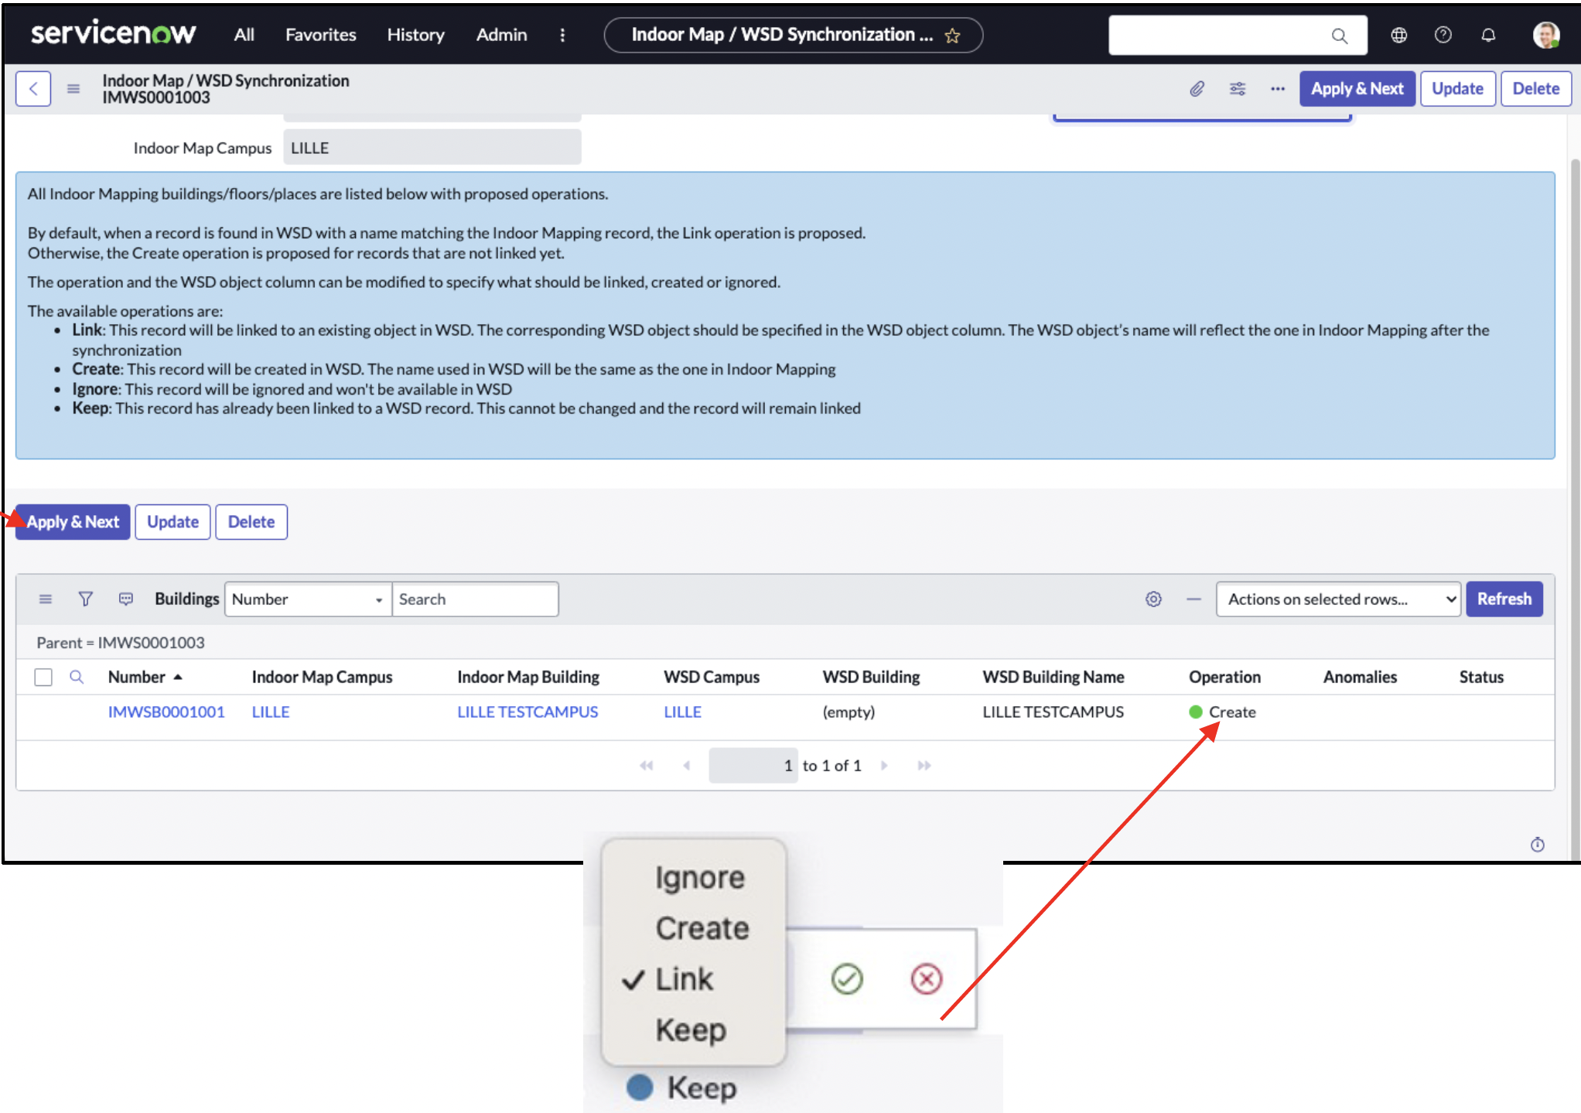Tick the select-all rows checkbox
The width and height of the screenshot is (1581, 1113).
click(43, 677)
